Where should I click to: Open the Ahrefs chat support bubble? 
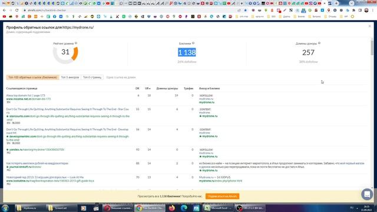[367, 194]
